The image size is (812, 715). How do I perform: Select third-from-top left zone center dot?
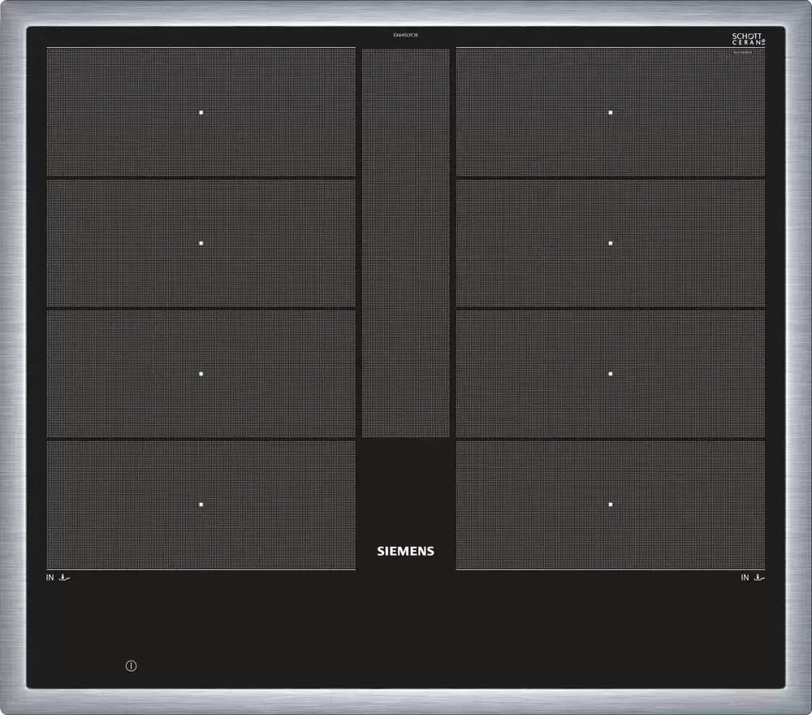(x=201, y=374)
